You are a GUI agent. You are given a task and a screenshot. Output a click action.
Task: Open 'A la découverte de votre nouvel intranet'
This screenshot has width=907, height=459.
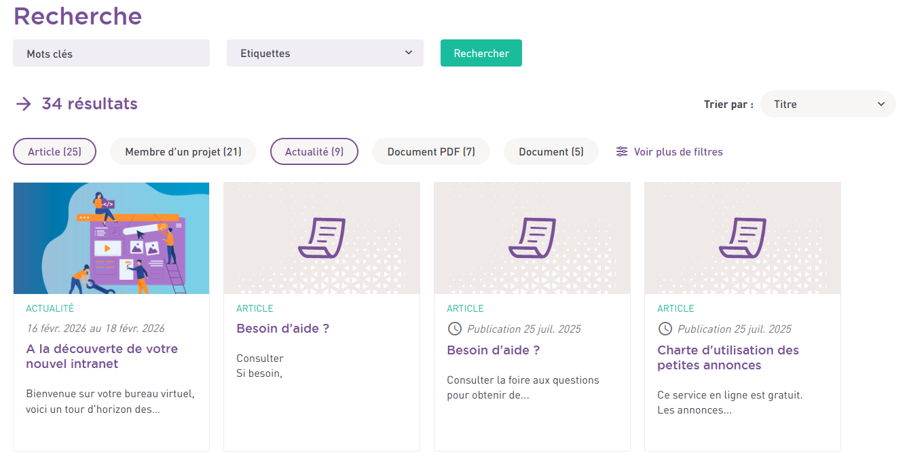[x=102, y=356]
